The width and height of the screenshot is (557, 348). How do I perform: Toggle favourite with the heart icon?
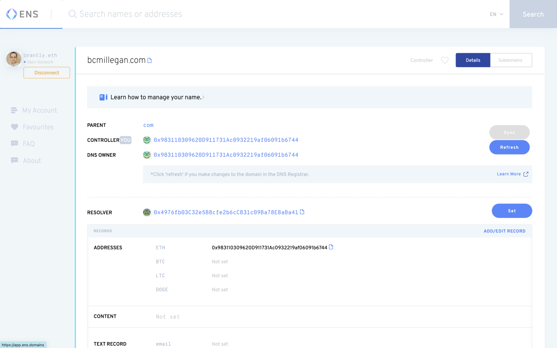point(444,60)
